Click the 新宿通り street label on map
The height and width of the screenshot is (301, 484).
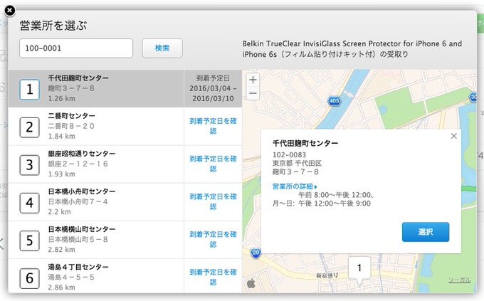(327, 275)
